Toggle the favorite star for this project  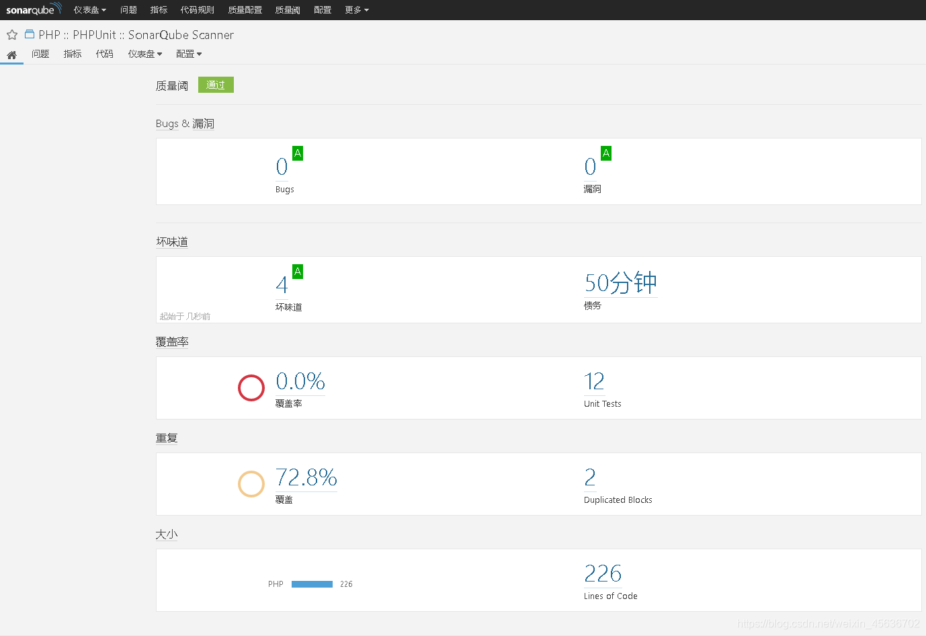pyautogui.click(x=11, y=34)
